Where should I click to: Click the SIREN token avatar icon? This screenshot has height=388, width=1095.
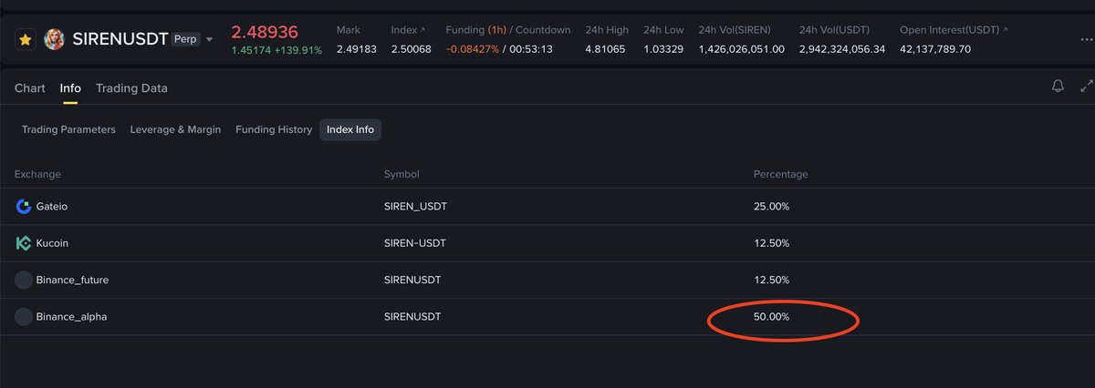(x=54, y=40)
